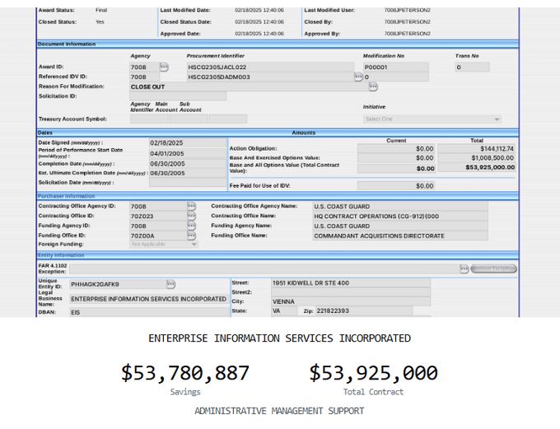Click the greyed button beside FAR exception lookup
The height and width of the screenshot is (429, 560).
point(493,268)
